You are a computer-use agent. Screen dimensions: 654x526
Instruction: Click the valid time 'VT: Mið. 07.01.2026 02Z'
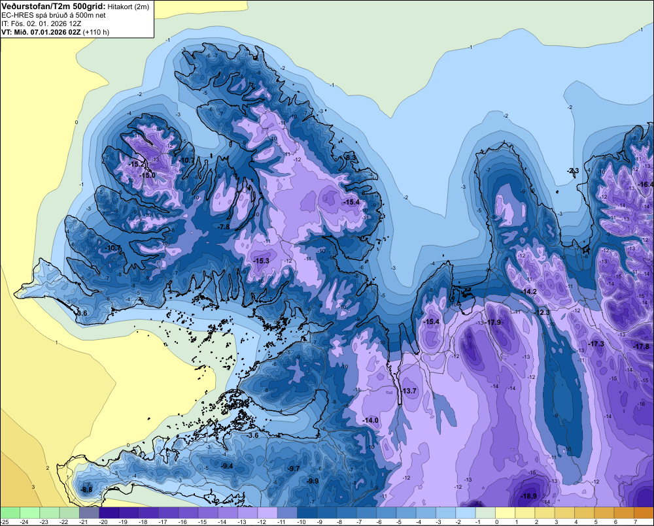[x=41, y=32]
